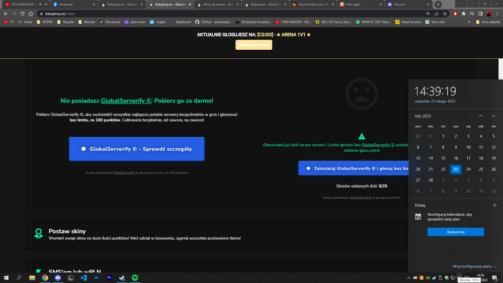Switch to the Discord tab

point(408,5)
